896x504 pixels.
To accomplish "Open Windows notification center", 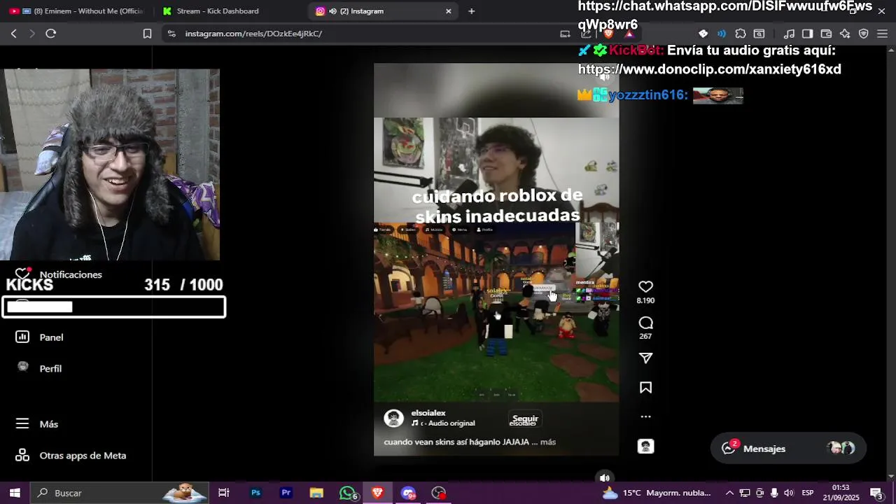I will pyautogui.click(x=876, y=493).
